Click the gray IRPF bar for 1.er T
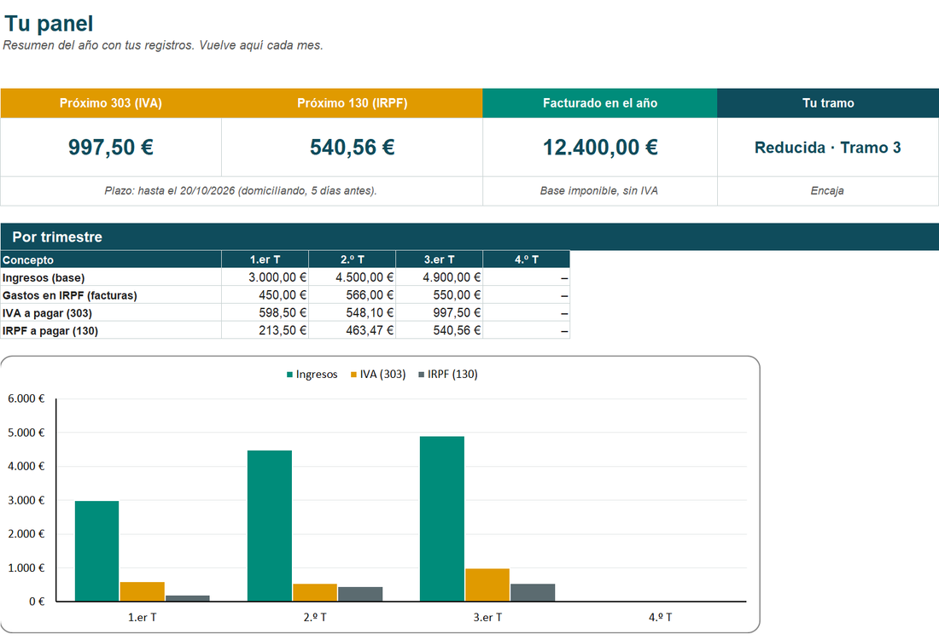 pyautogui.click(x=188, y=598)
